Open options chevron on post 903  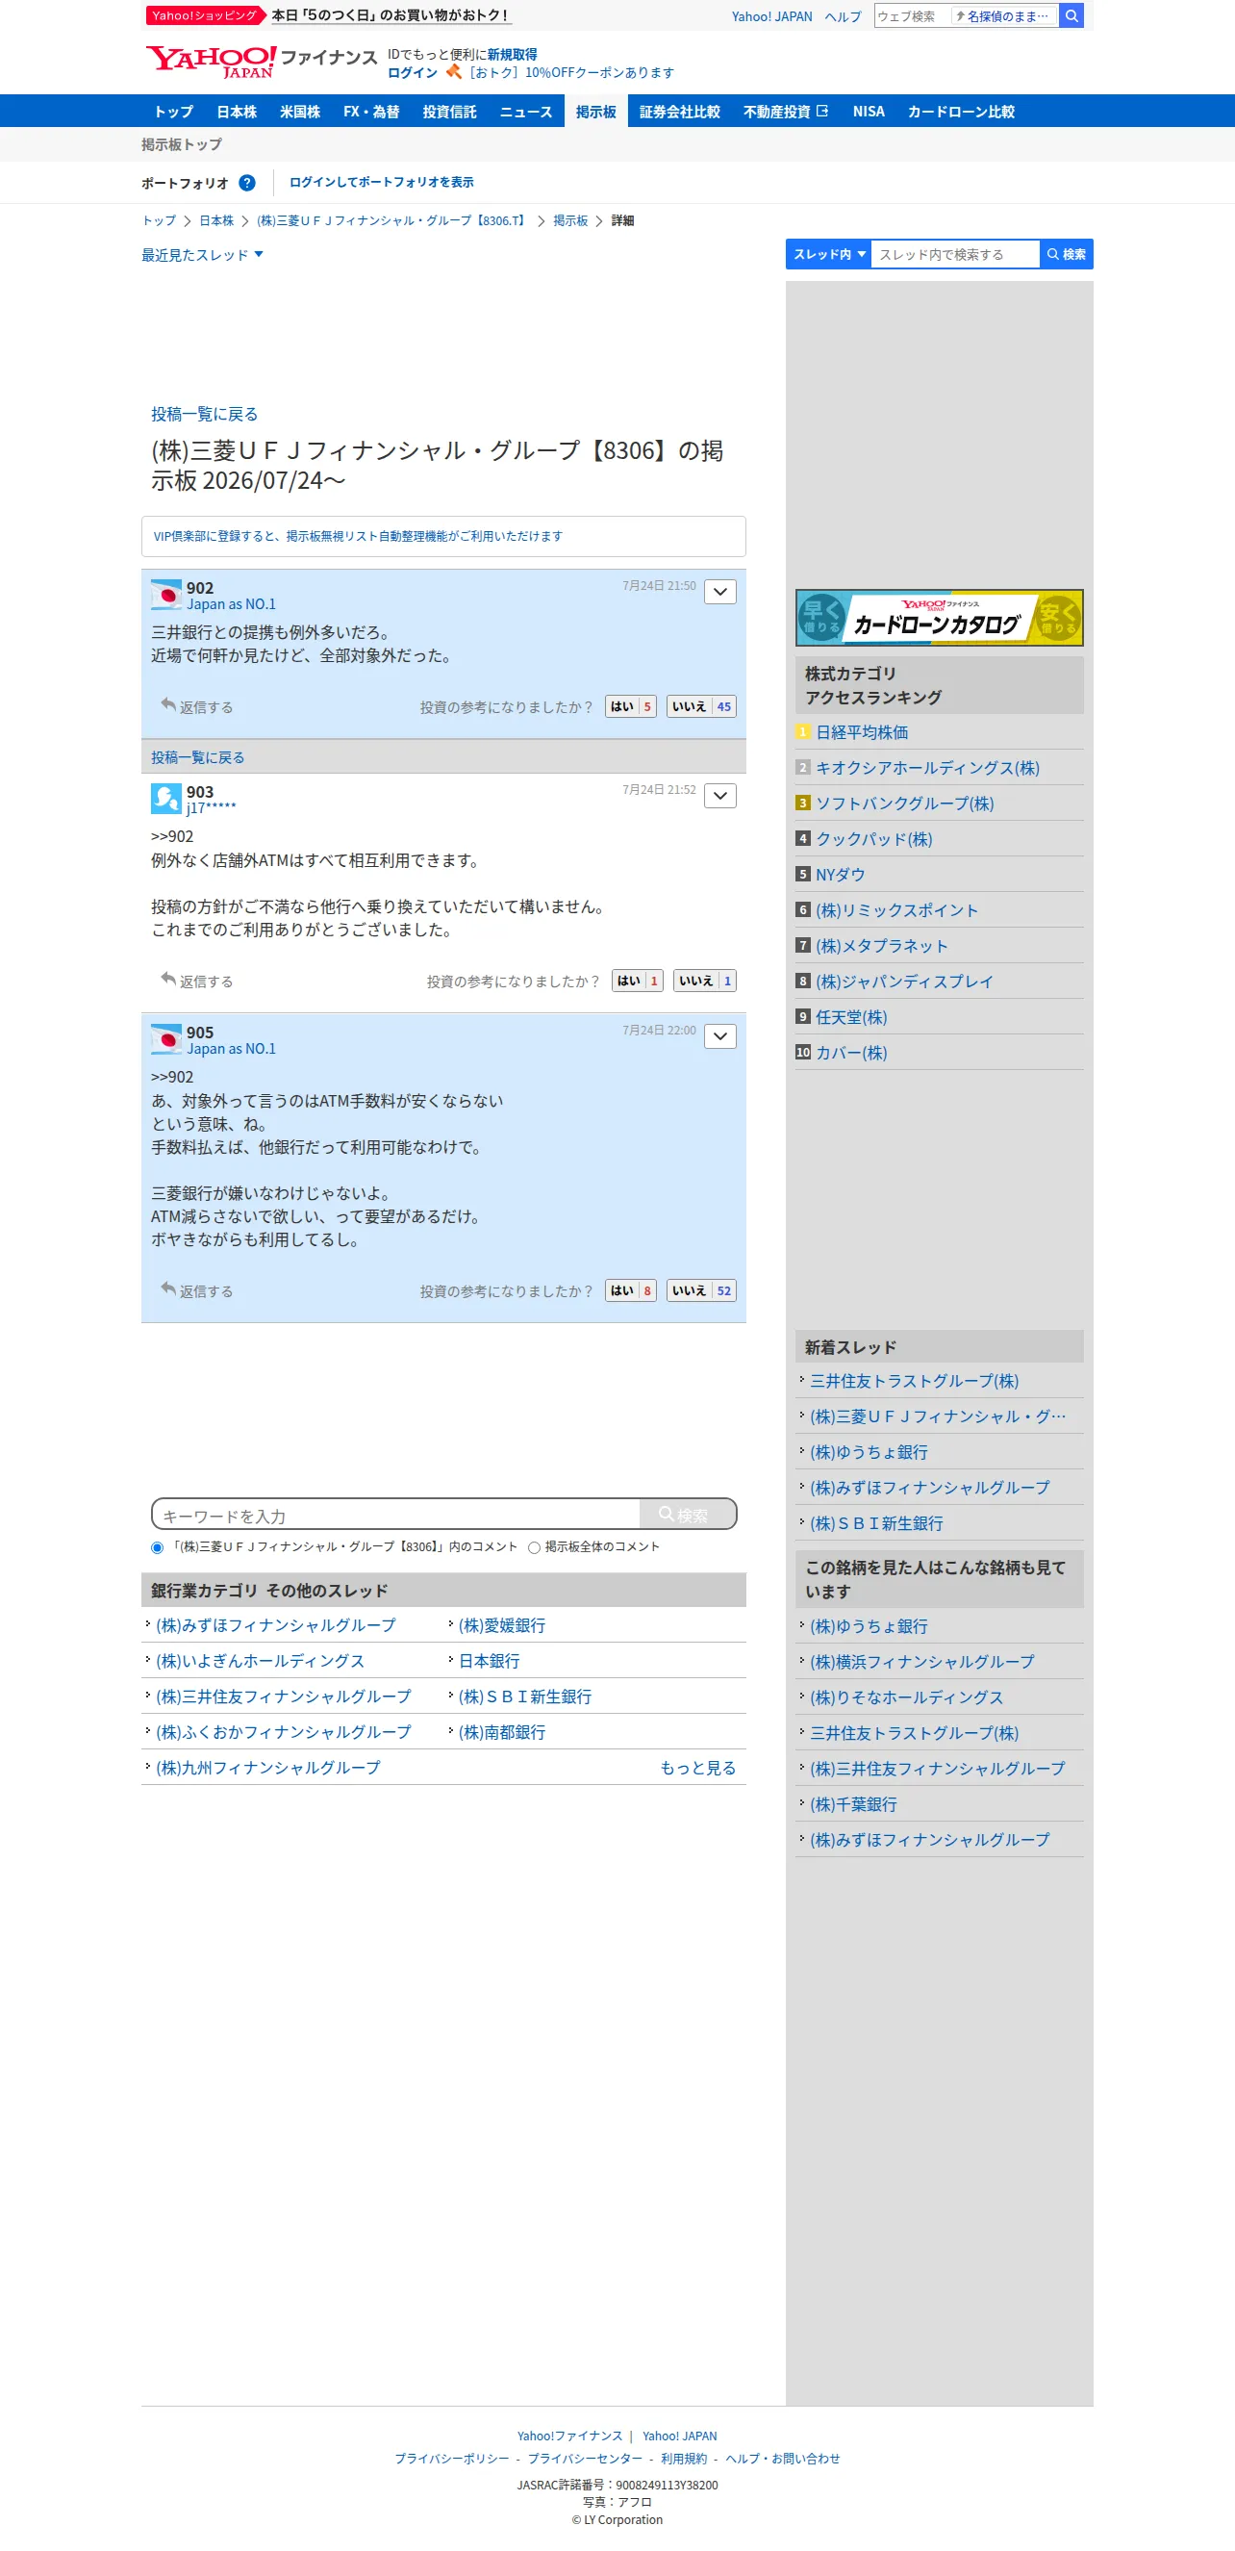720,796
